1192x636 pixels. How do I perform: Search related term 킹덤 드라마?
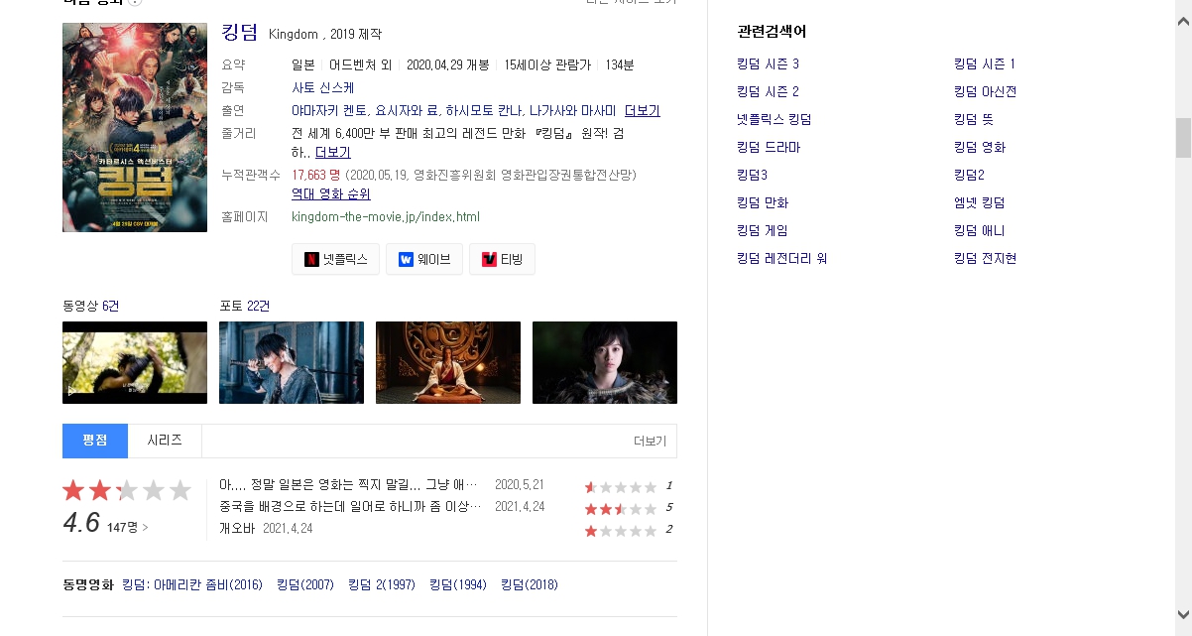click(769, 148)
